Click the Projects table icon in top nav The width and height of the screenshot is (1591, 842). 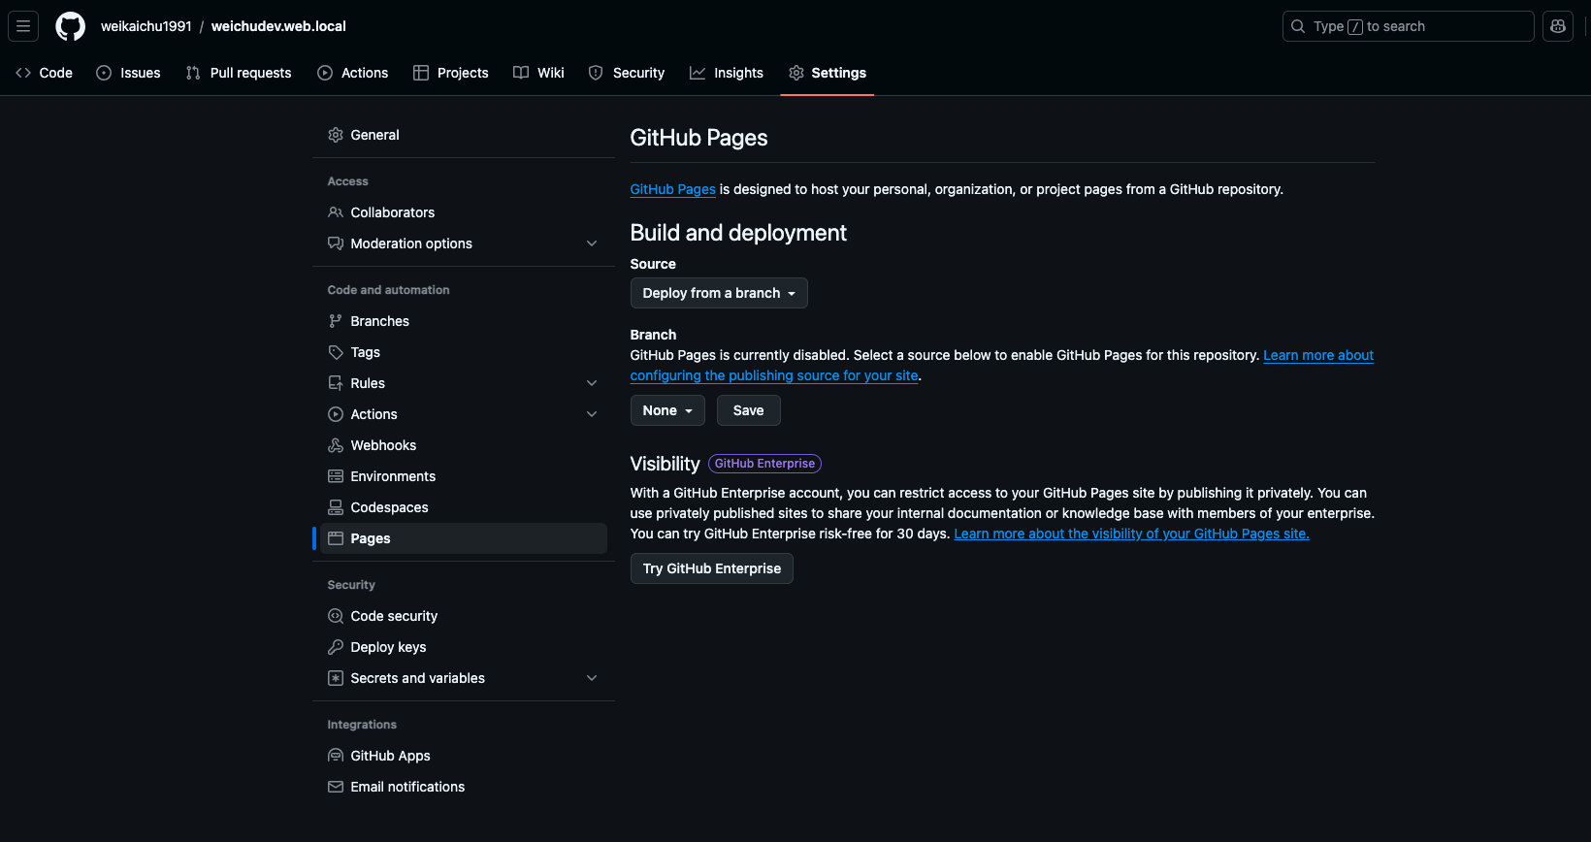[x=421, y=73]
